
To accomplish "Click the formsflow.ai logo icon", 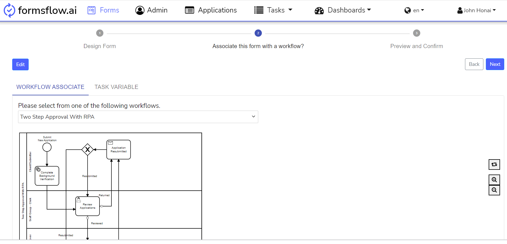I will 9,10.
